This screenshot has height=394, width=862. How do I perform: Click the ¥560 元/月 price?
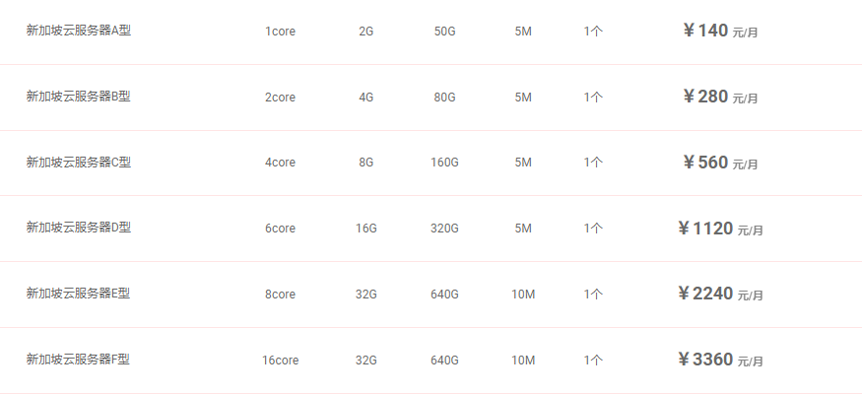720,163
